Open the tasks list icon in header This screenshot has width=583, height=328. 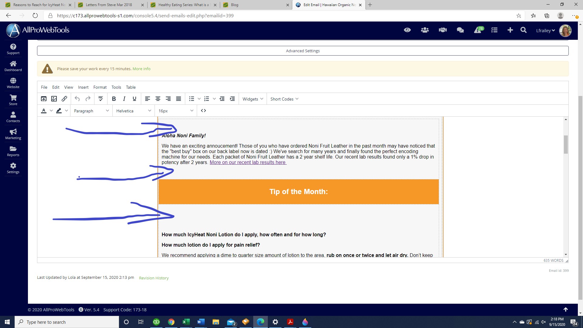(x=494, y=30)
